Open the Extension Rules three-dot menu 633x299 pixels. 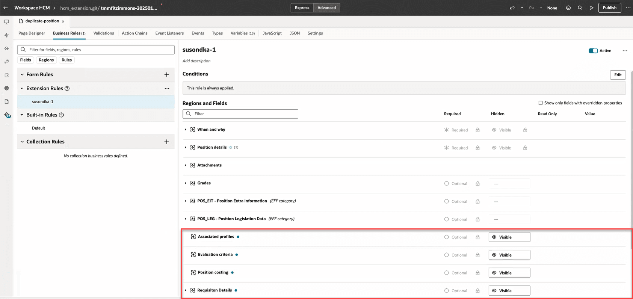(x=167, y=89)
